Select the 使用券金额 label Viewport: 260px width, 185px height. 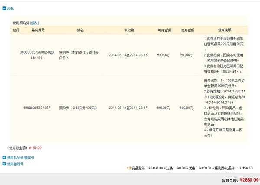tap(18, 148)
